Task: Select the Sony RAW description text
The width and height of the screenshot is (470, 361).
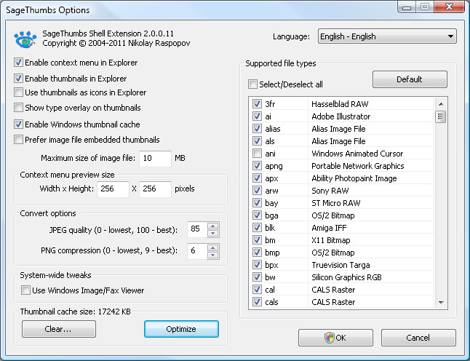Action: pos(330,191)
